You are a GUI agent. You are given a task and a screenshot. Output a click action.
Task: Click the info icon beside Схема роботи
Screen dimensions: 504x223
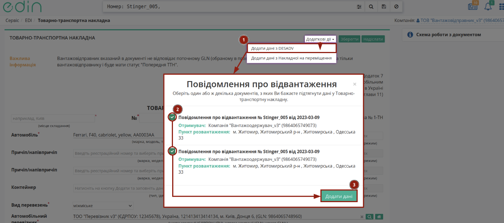click(x=410, y=35)
